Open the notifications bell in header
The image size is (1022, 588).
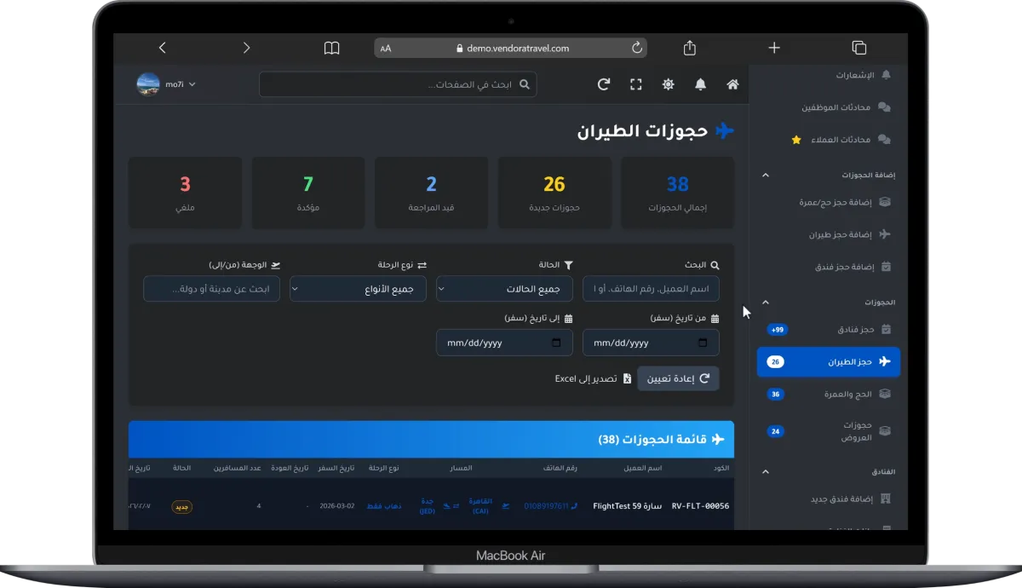point(701,84)
